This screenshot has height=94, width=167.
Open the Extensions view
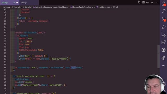pos(164,42)
